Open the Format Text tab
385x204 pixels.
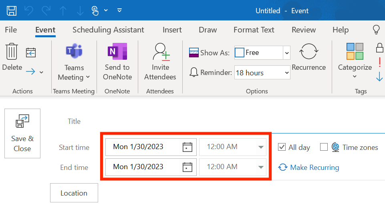[254, 30]
